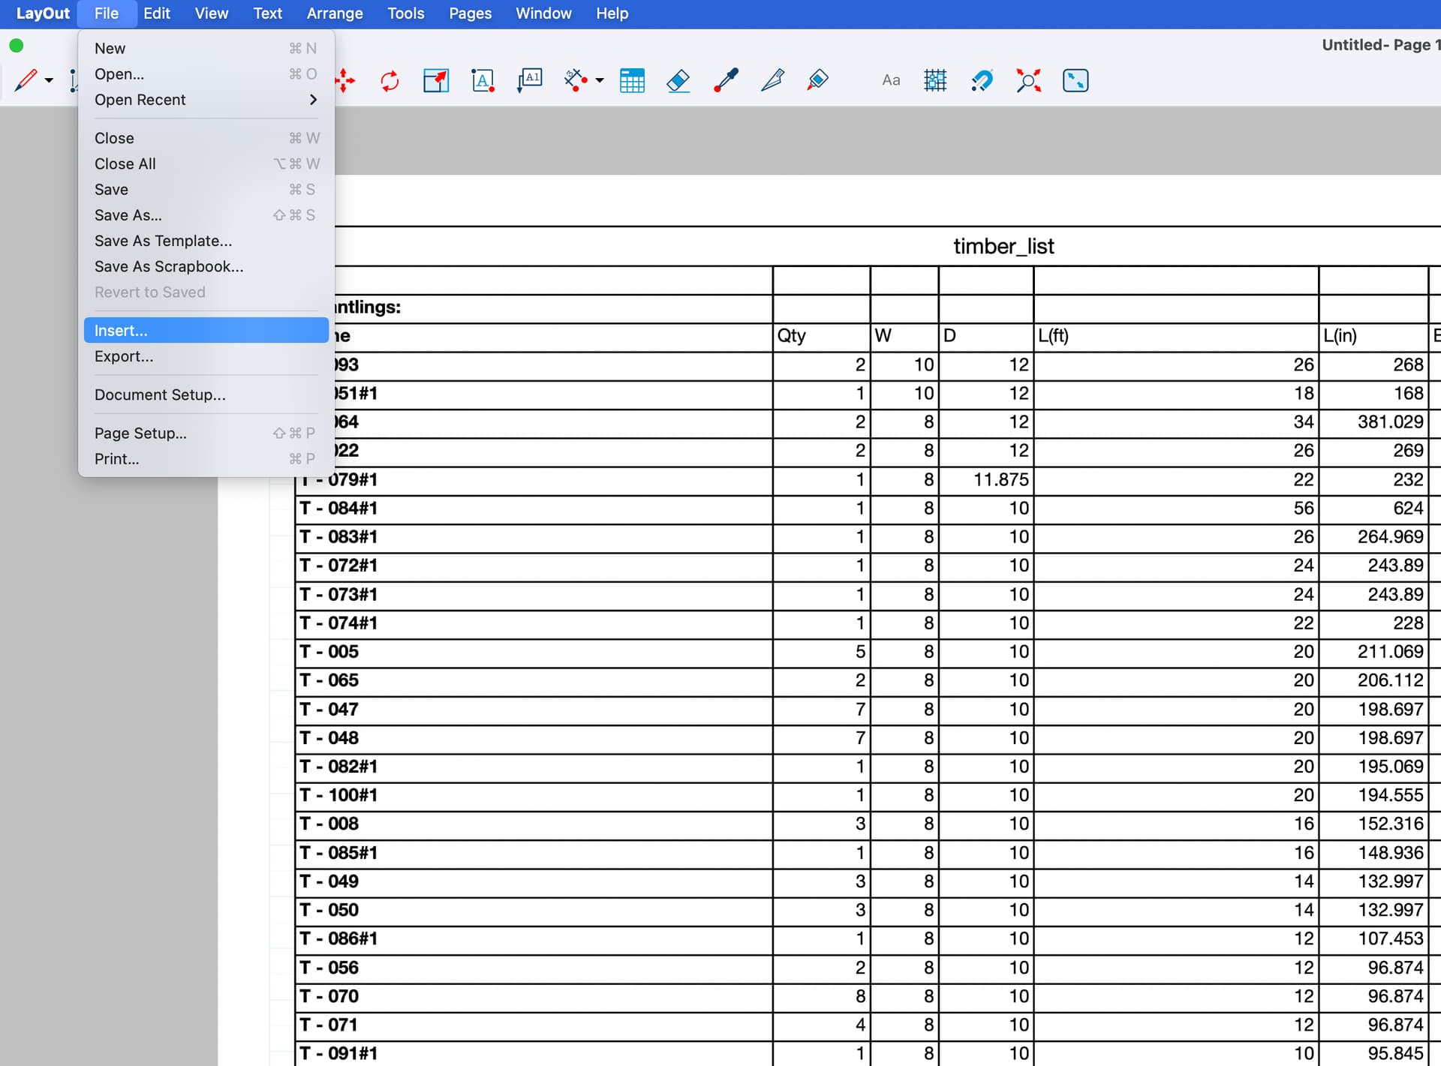Image resolution: width=1441 pixels, height=1066 pixels.
Task: Select the Table tool
Action: [x=632, y=80]
